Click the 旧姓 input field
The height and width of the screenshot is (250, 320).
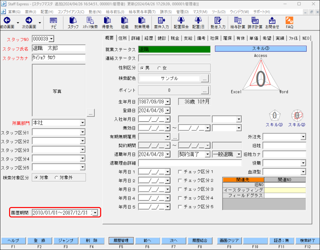pyautogui.click(x=284, y=146)
